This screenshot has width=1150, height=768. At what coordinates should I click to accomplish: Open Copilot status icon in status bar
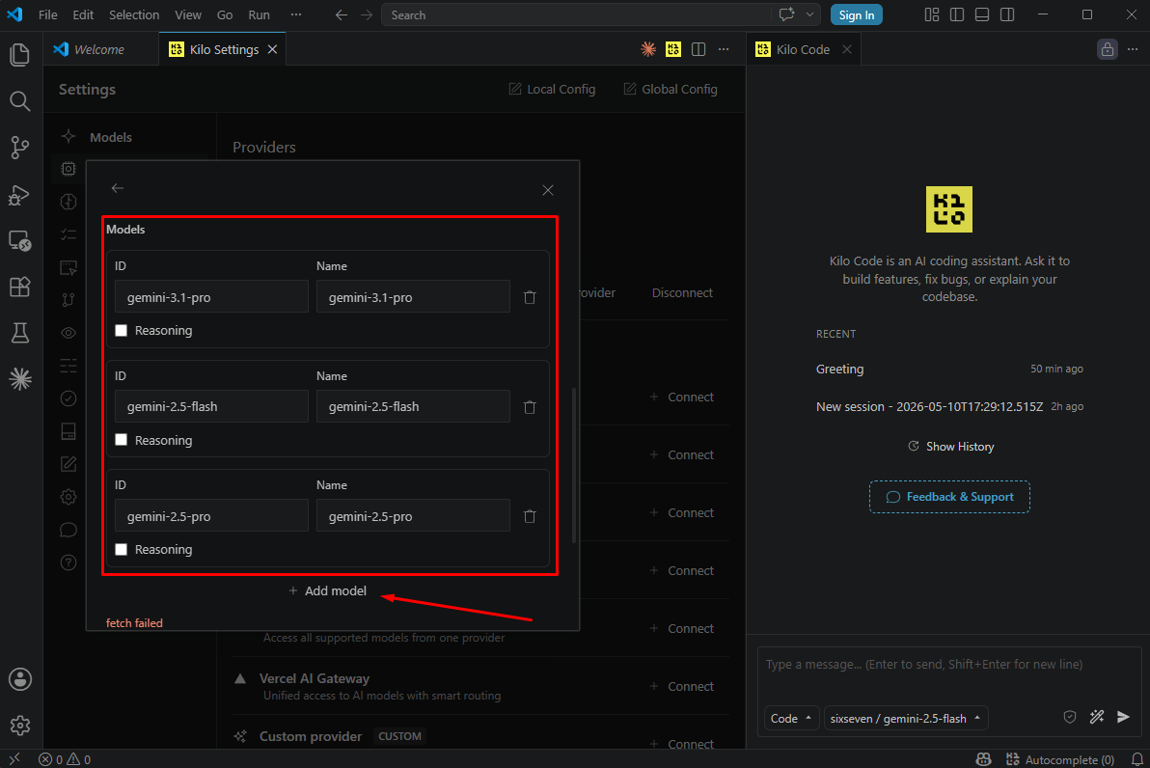coord(983,759)
